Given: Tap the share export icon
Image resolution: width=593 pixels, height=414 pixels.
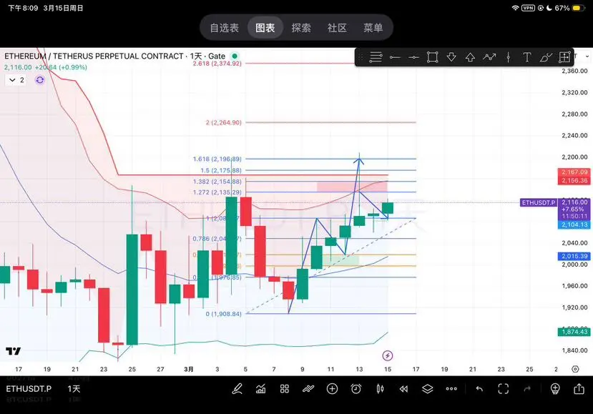Looking at the screenshot, I should [579, 389].
